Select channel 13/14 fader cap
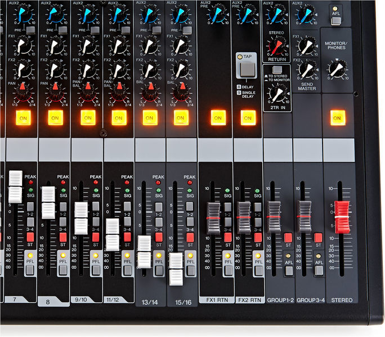The image size is (385, 337). point(144,252)
